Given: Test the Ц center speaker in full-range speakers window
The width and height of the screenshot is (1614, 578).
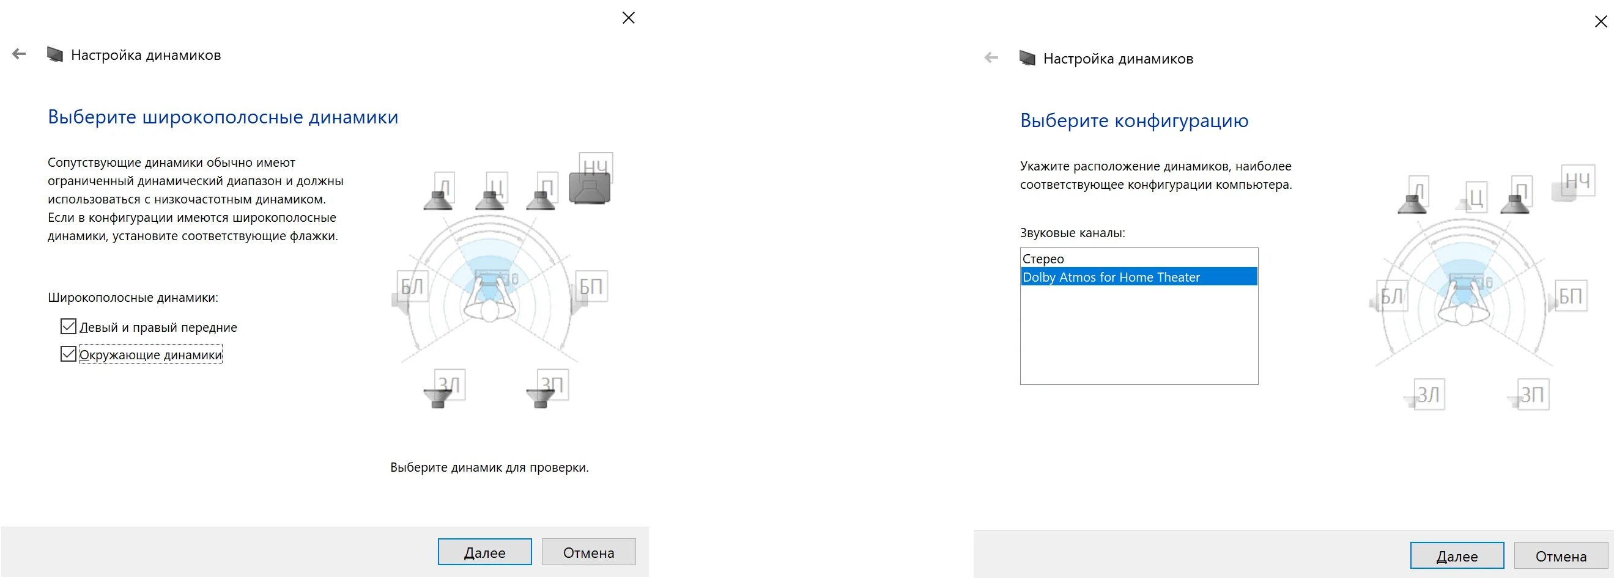Looking at the screenshot, I should click(x=490, y=191).
